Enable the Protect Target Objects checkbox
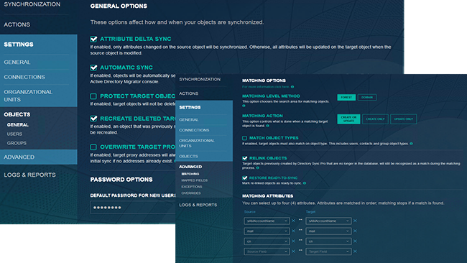Viewport: 467px width, 263px height. (x=93, y=96)
